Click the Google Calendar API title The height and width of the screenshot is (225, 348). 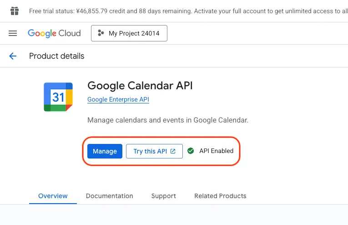point(140,86)
